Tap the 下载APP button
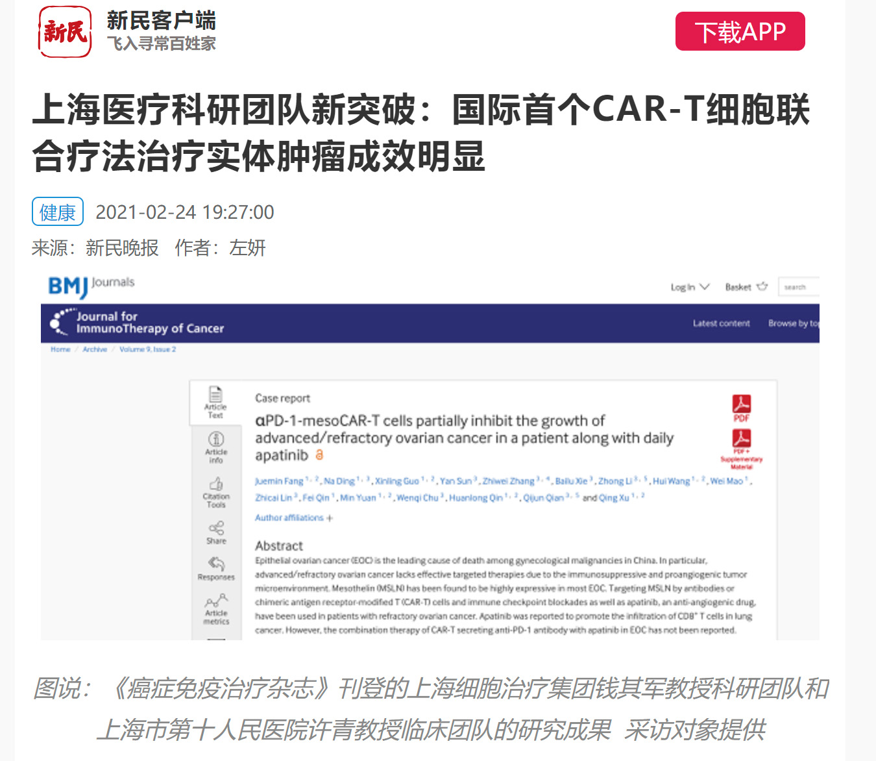 tap(740, 31)
